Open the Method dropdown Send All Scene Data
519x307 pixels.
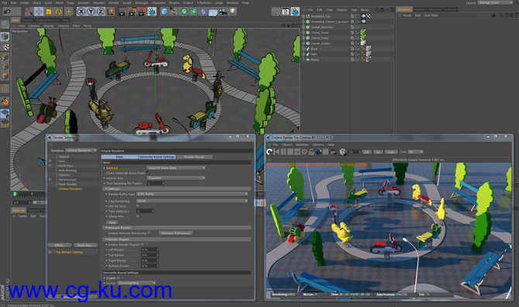click(x=177, y=168)
